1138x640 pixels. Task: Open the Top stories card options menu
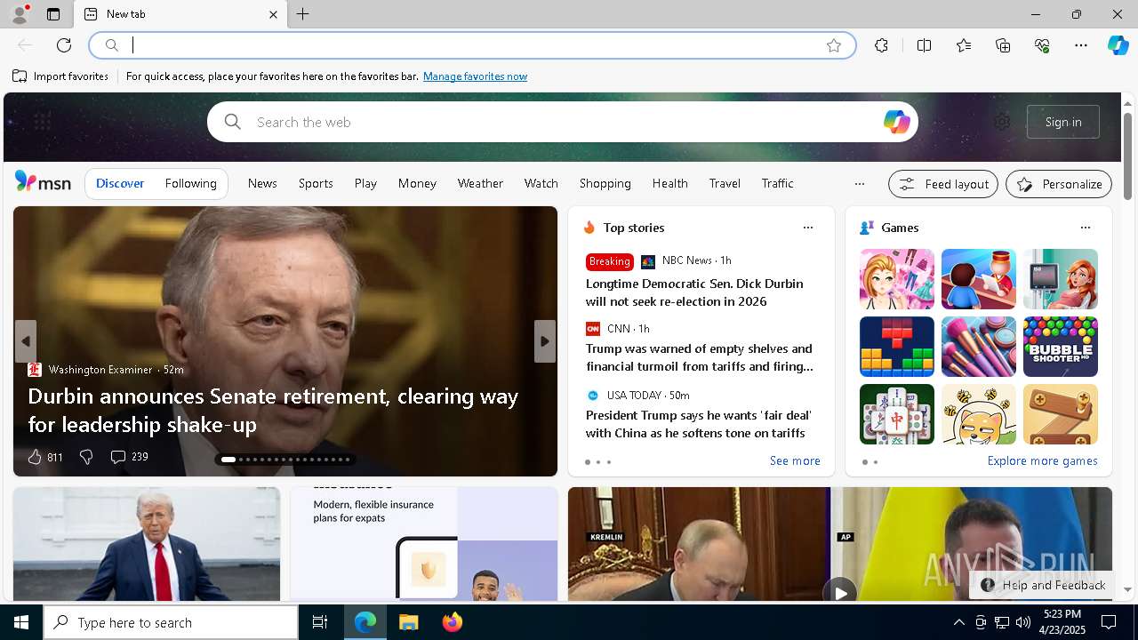click(807, 228)
